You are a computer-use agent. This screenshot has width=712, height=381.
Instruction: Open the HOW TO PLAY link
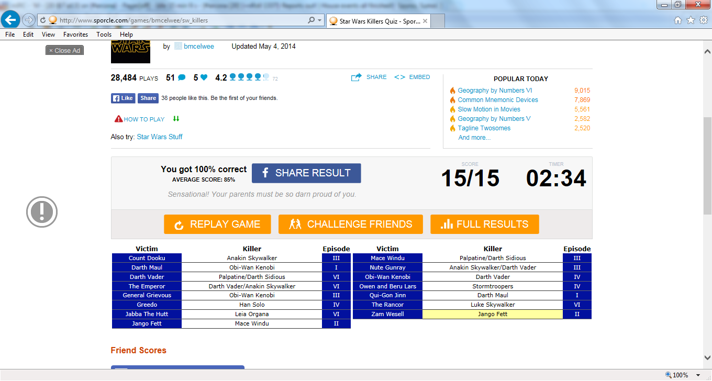click(x=144, y=119)
